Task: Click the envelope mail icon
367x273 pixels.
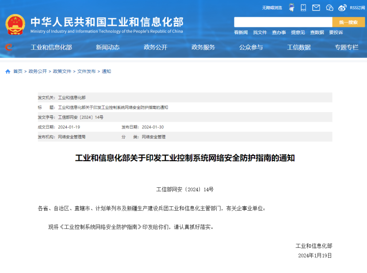Action: coord(316,8)
